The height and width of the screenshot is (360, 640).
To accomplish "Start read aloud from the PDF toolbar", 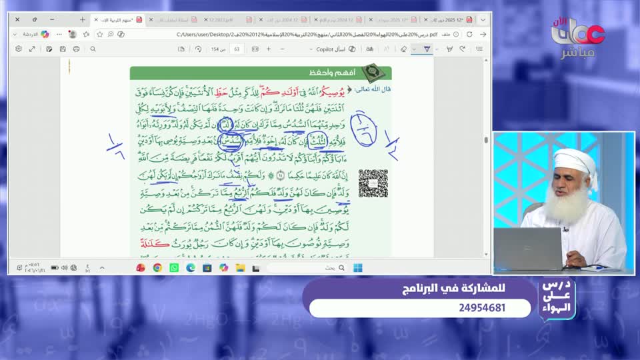I will click(387, 49).
